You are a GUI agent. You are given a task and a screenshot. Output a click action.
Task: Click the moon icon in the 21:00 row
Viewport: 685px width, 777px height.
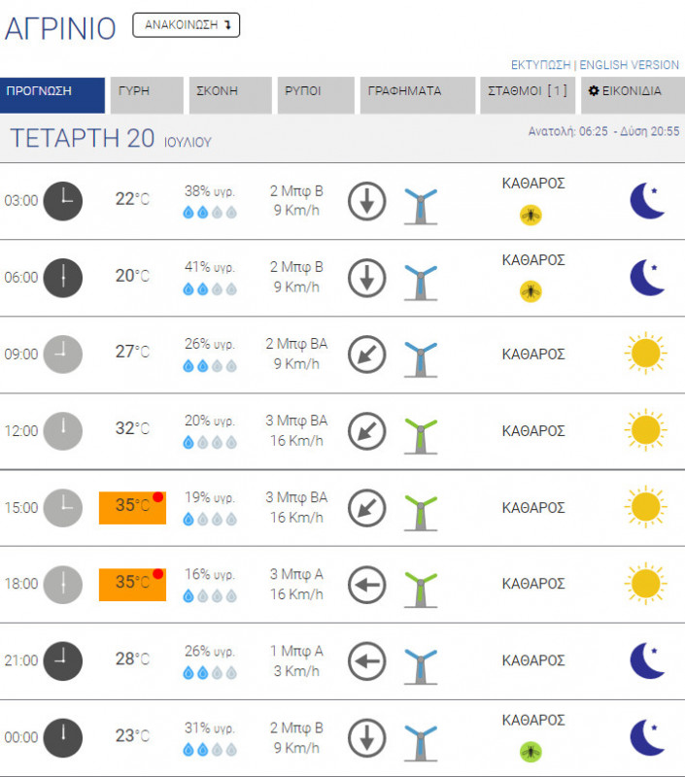click(x=647, y=660)
